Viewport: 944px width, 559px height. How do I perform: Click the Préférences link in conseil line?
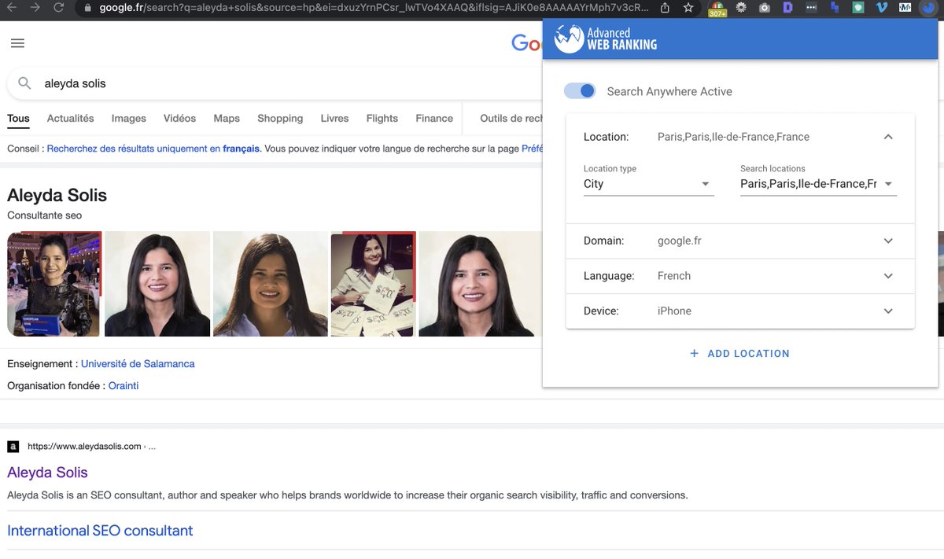point(532,148)
